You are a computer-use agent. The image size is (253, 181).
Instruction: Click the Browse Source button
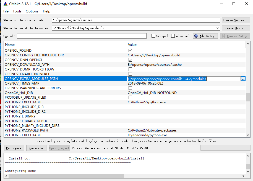(236, 20)
